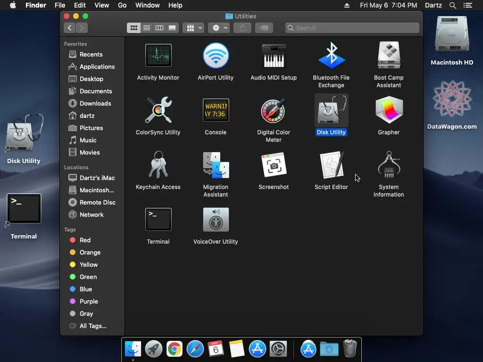This screenshot has width=483, height=362.
Task: Open the File menu
Action: click(x=60, y=5)
